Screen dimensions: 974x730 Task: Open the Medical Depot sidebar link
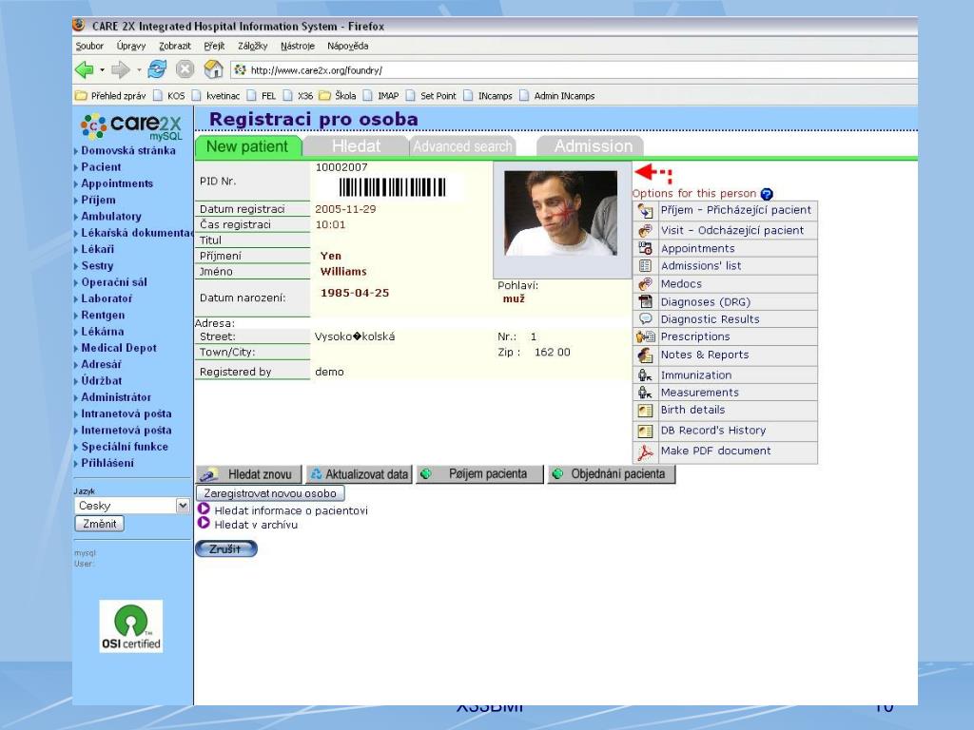click(119, 348)
